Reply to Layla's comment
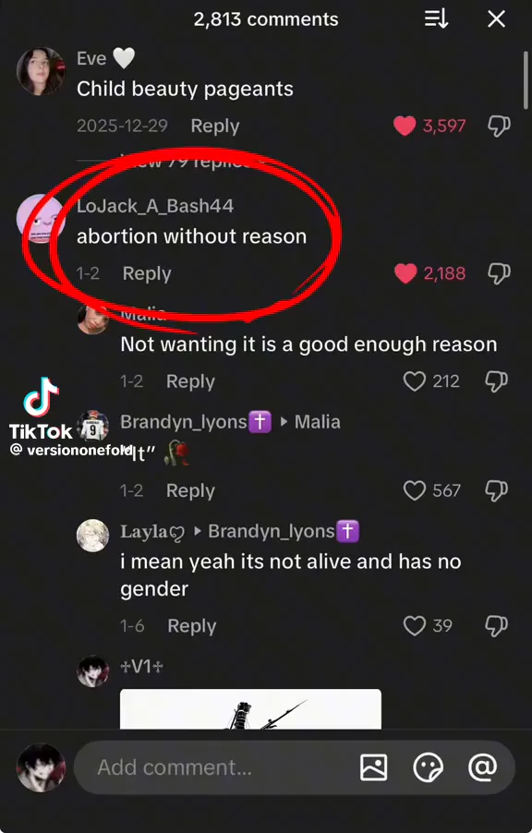Screen dimensions: 532x833 pyautogui.click(x=192, y=626)
